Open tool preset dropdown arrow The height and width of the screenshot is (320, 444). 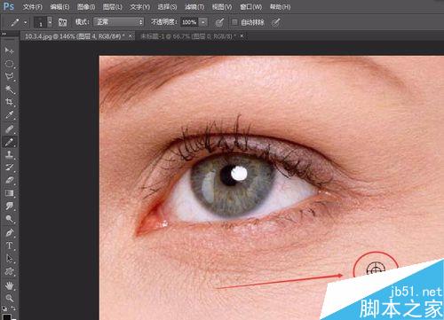pos(26,22)
